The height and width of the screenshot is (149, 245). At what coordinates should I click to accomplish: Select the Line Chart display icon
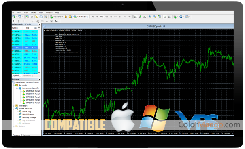tap(145, 17)
